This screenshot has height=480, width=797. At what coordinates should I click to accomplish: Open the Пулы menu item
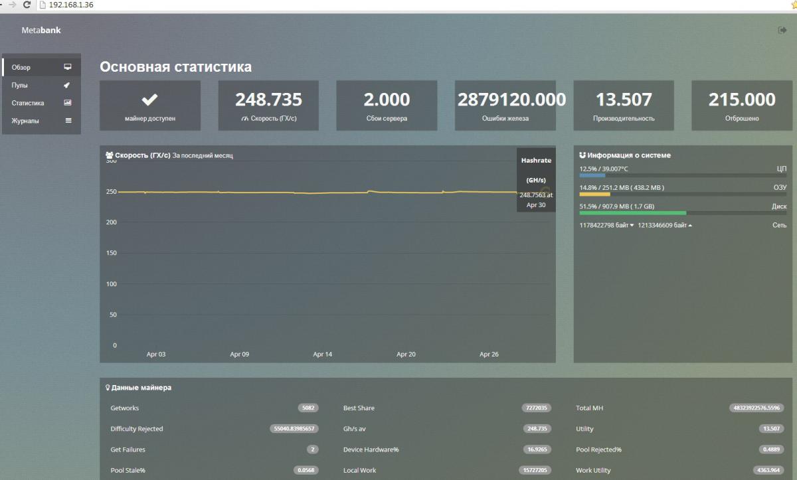tap(20, 85)
